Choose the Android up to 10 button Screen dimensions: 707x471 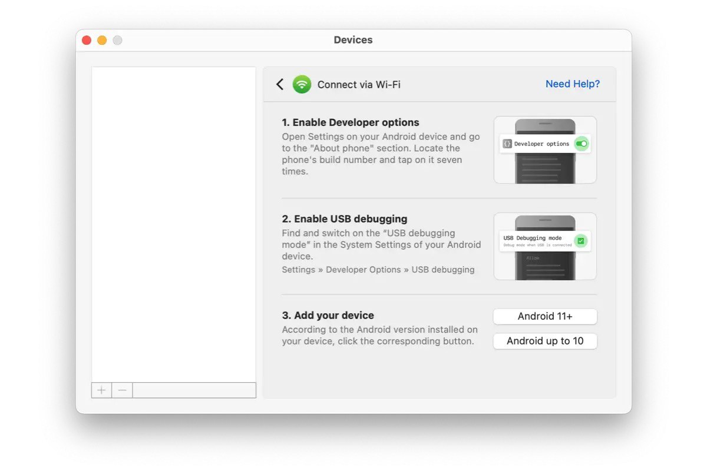pyautogui.click(x=545, y=341)
